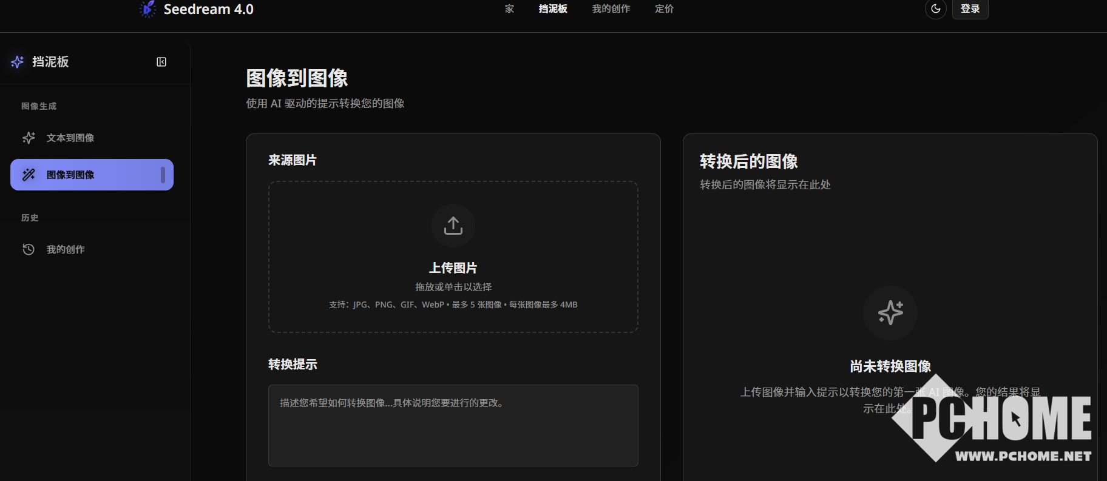This screenshot has width=1107, height=481.
Task: Toggle dark mode with the moon icon
Action: pyautogui.click(x=935, y=9)
